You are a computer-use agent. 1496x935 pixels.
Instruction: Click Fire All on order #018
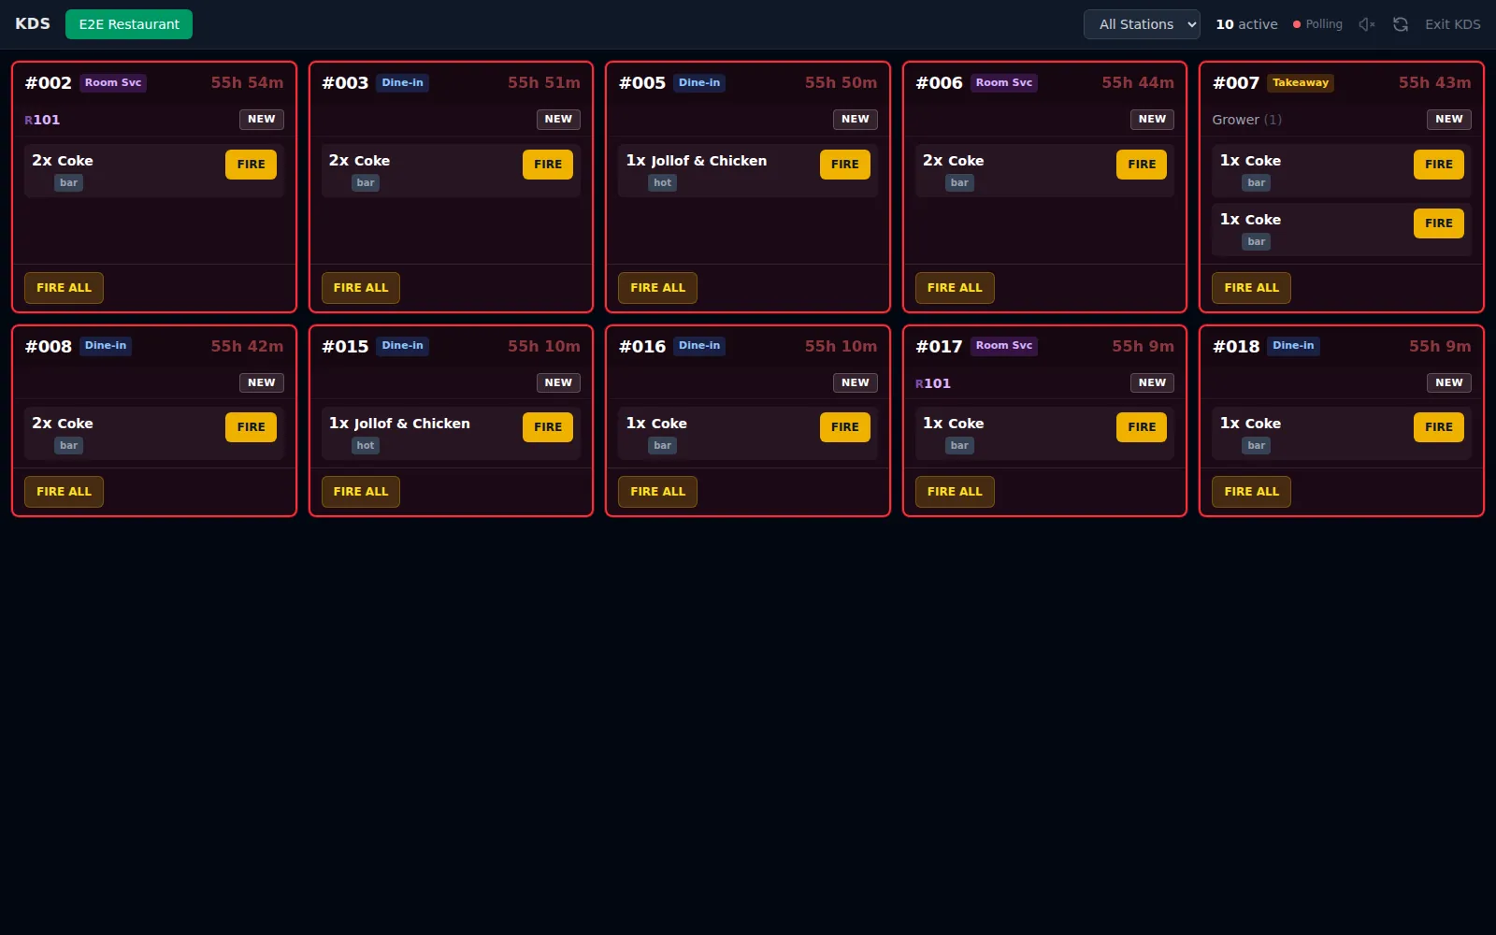click(1251, 492)
